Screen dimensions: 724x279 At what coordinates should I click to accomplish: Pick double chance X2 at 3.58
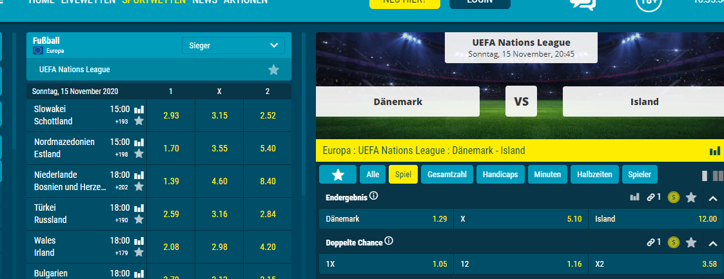click(x=656, y=264)
